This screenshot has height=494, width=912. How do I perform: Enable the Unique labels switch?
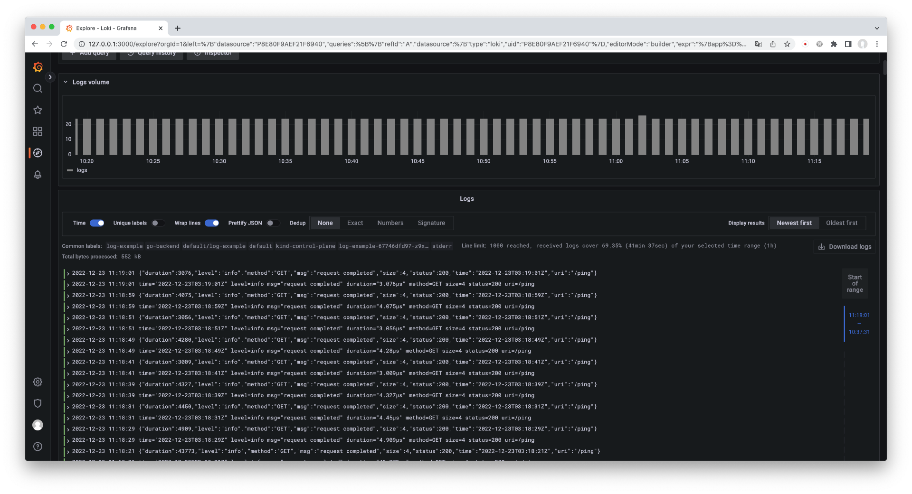coord(158,223)
